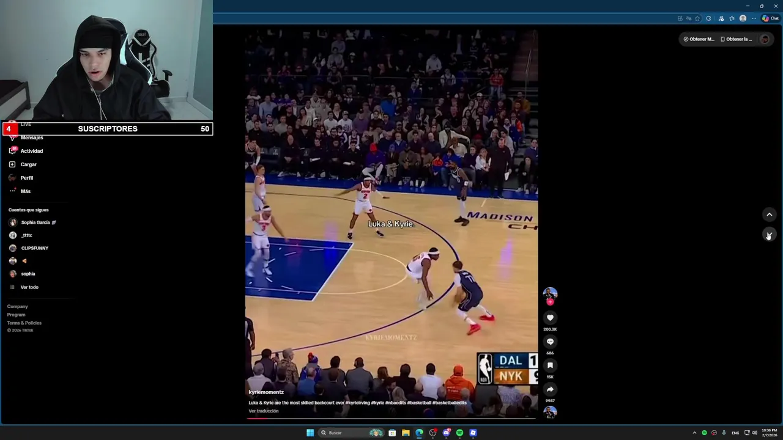Open comments via the speech bubble icon
This screenshot has height=440, width=783.
tap(550, 342)
